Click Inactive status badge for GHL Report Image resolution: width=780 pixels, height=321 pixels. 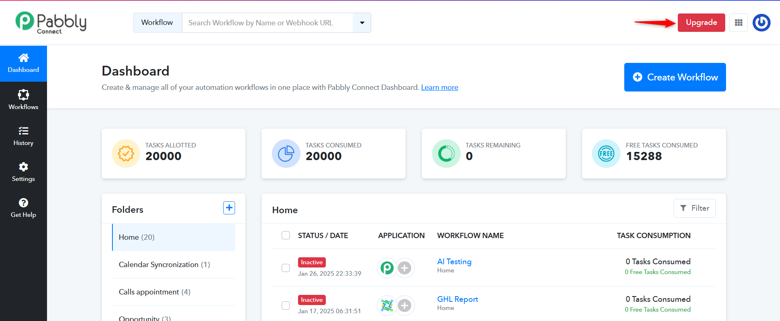(x=312, y=300)
